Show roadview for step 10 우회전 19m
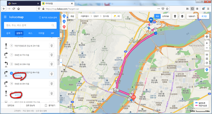 tap(52, 84)
